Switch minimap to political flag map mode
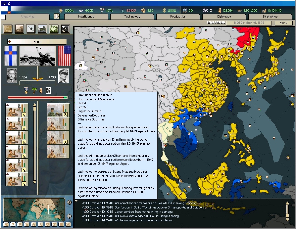Viewport: 296px width, 229px height. point(13,224)
